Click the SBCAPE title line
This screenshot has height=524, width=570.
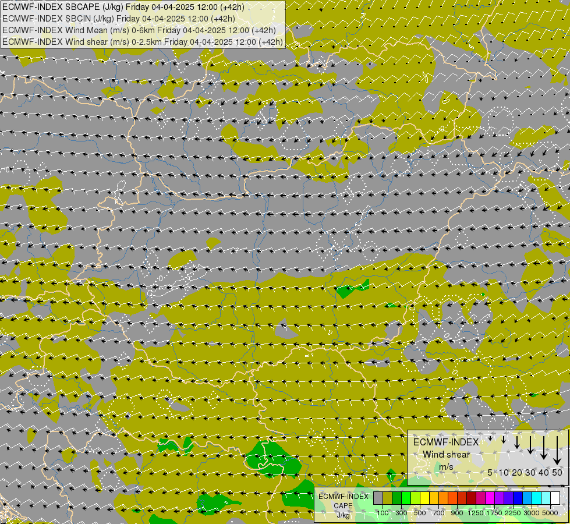pyautogui.click(x=123, y=7)
